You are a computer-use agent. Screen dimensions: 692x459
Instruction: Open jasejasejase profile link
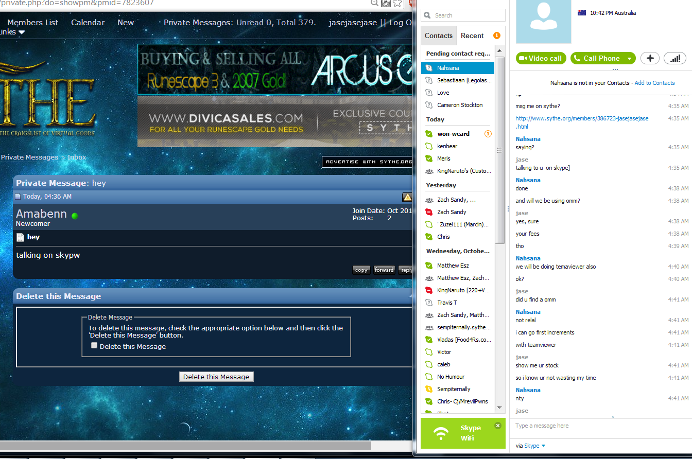click(353, 23)
